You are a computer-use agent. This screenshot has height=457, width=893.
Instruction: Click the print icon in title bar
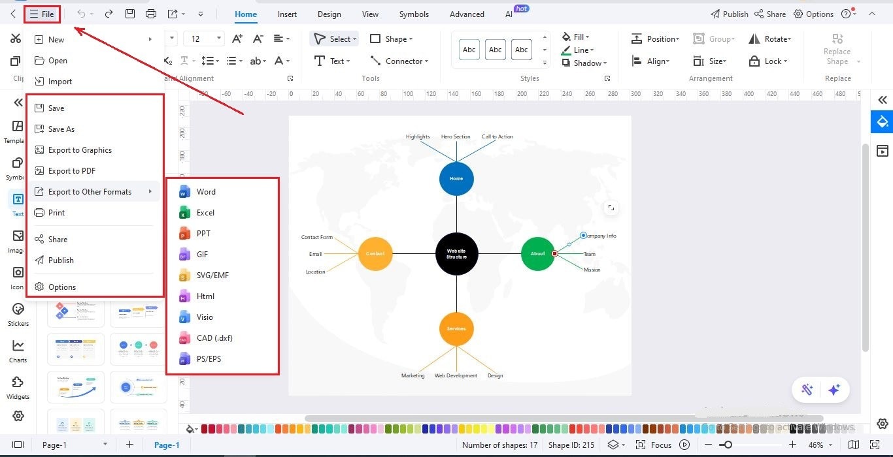point(151,14)
